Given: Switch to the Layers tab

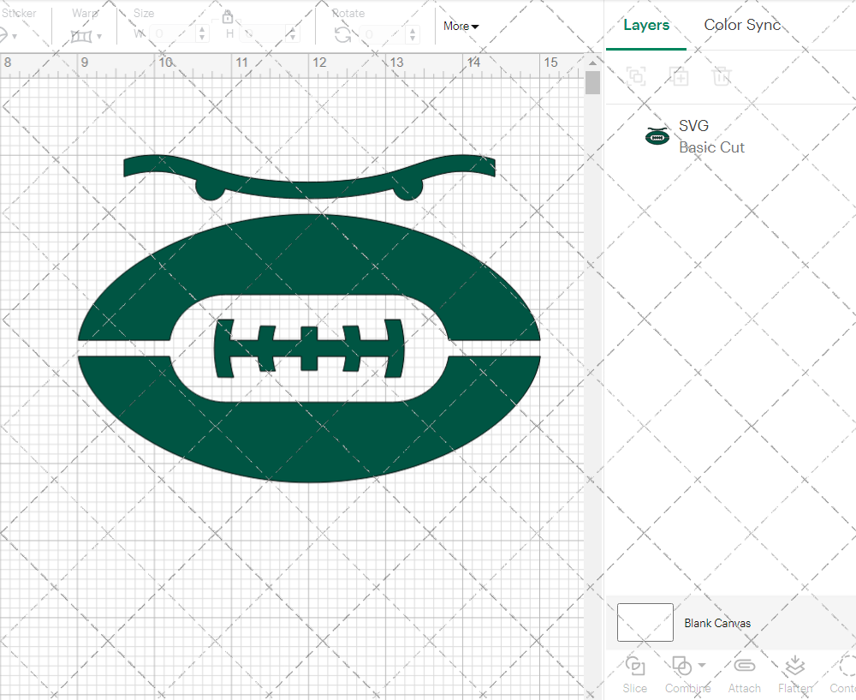Looking at the screenshot, I should tap(645, 25).
